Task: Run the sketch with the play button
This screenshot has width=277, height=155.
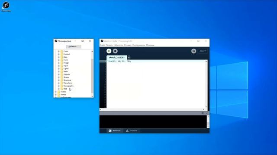Action: coord(109,51)
